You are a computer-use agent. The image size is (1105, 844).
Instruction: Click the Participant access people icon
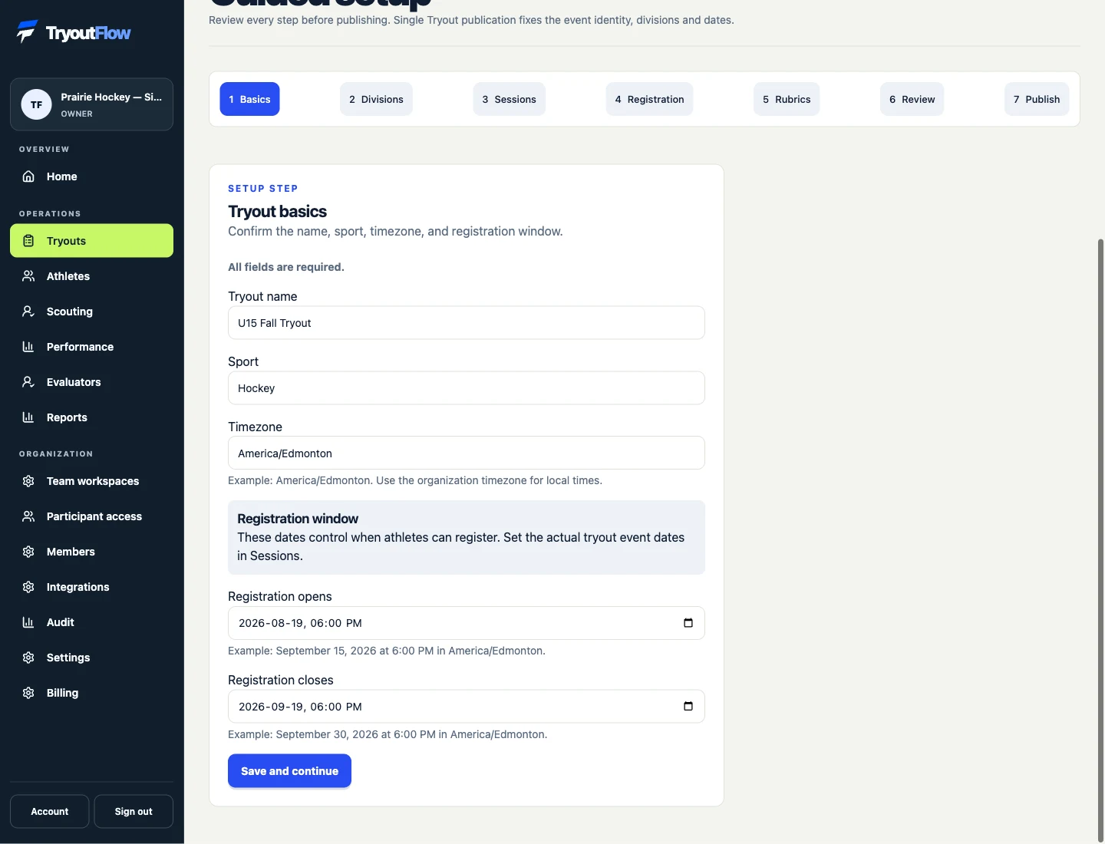coord(28,516)
